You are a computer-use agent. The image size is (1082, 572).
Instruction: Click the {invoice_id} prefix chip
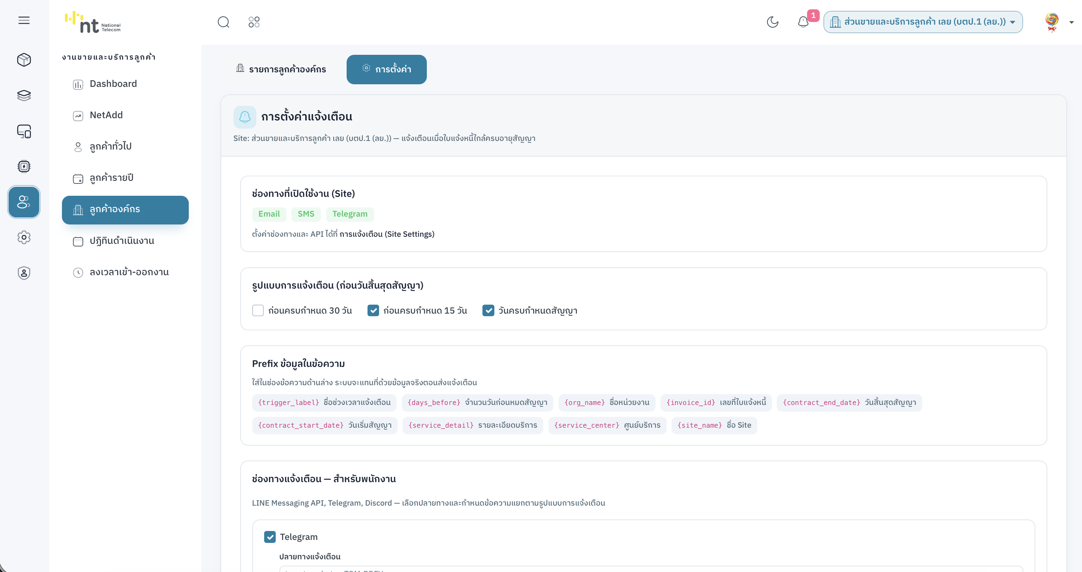tap(716, 402)
